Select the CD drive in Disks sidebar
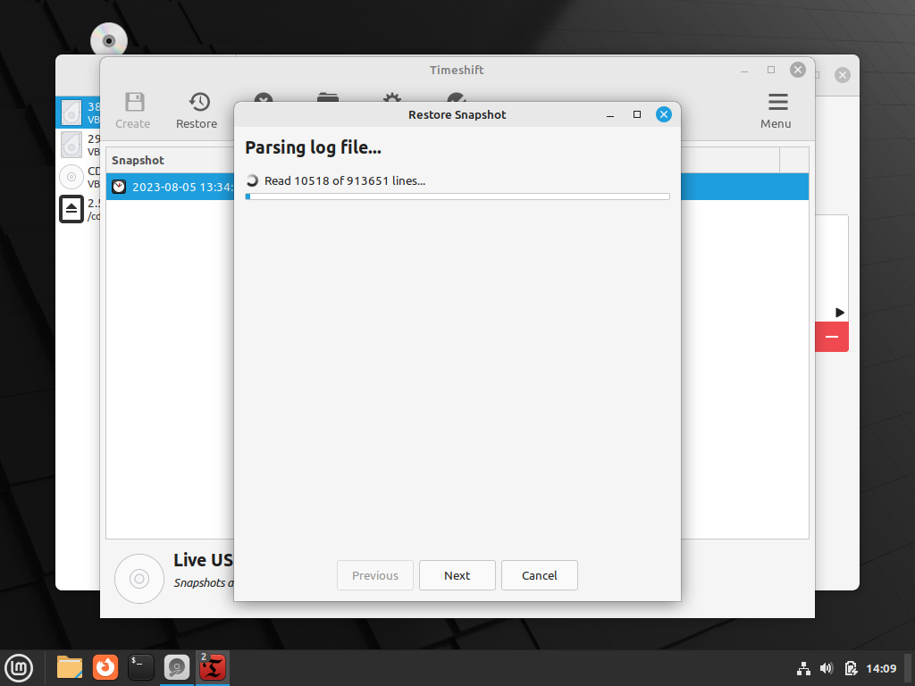Screen dimensions: 915x686 (x=79, y=177)
